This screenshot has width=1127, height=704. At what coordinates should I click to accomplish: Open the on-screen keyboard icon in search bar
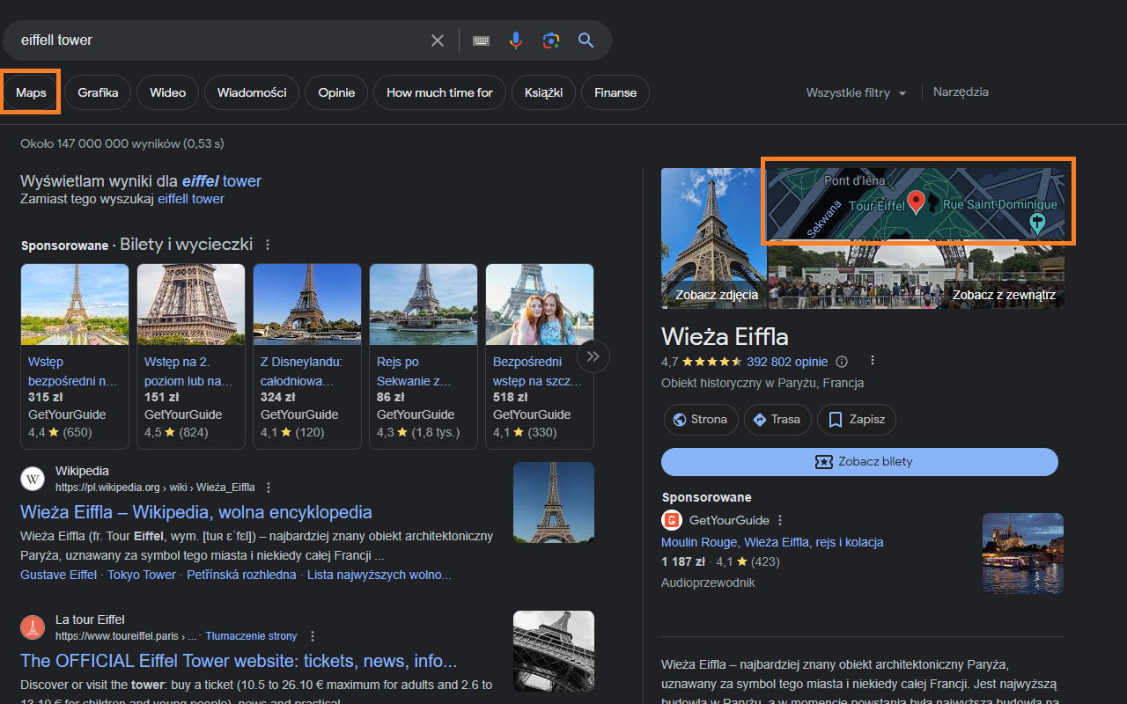tap(481, 40)
